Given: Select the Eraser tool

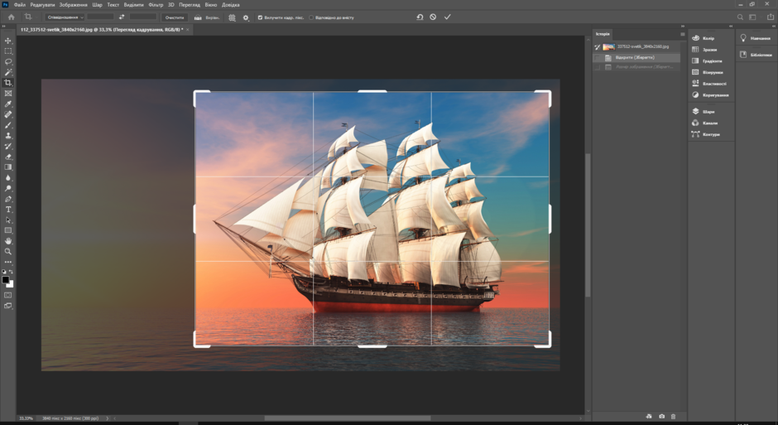Looking at the screenshot, I should click(x=8, y=157).
